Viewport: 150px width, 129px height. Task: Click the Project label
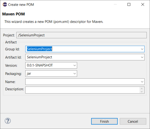(x=9, y=35)
